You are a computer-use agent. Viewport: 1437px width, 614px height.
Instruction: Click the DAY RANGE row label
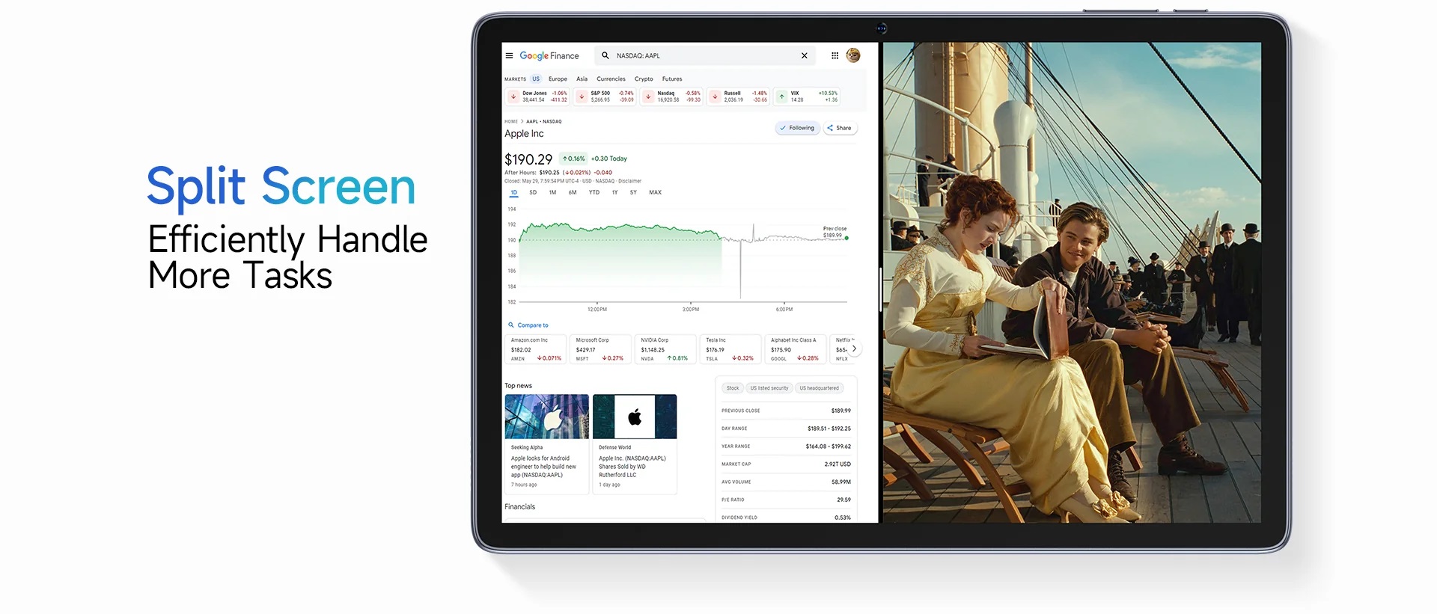(x=734, y=429)
